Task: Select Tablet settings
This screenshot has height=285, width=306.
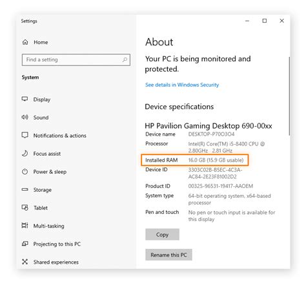Action: click(41, 208)
